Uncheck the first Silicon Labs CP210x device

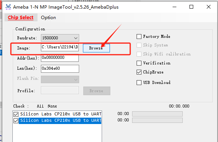[x=16, y=114]
